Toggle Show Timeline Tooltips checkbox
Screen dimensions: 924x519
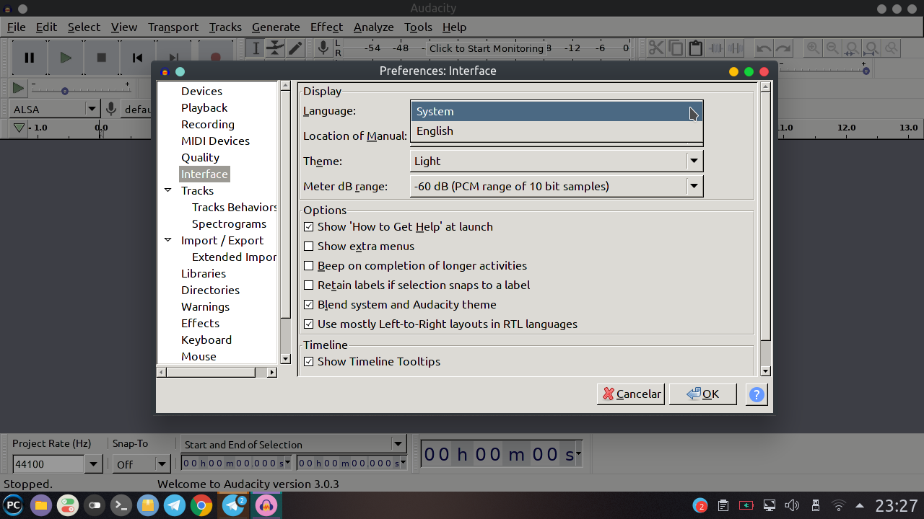[309, 362]
